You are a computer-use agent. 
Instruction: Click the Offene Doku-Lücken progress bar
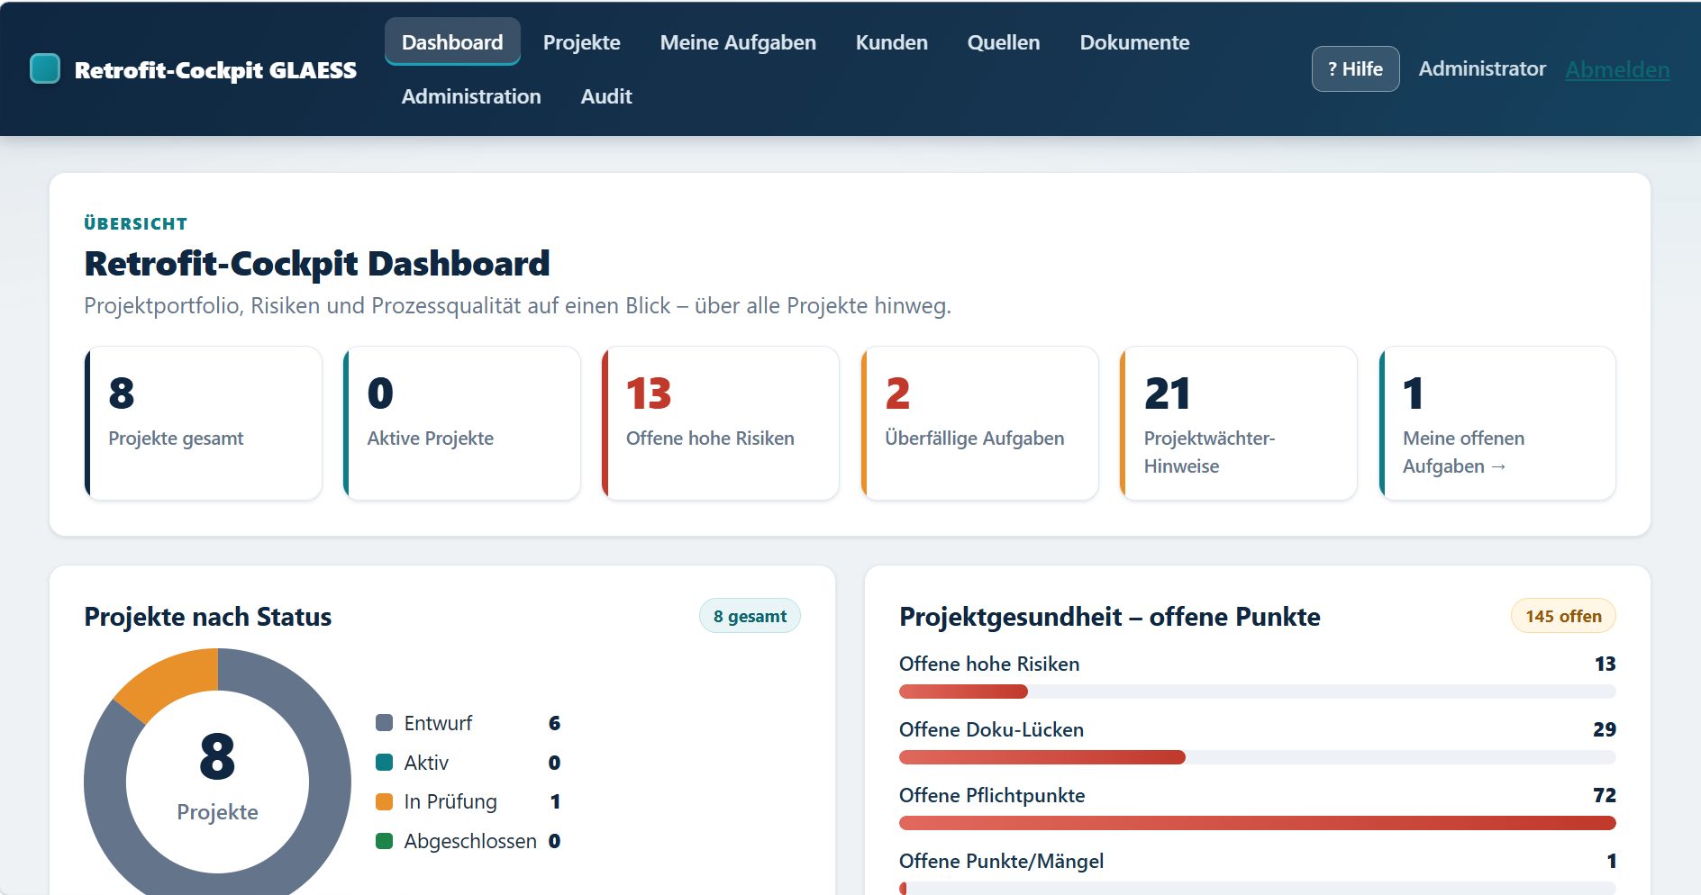(1257, 757)
